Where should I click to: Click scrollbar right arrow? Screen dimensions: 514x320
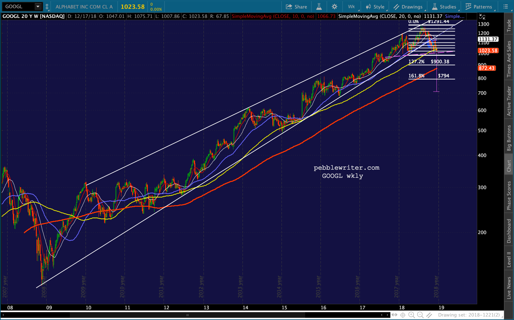pos(387,315)
